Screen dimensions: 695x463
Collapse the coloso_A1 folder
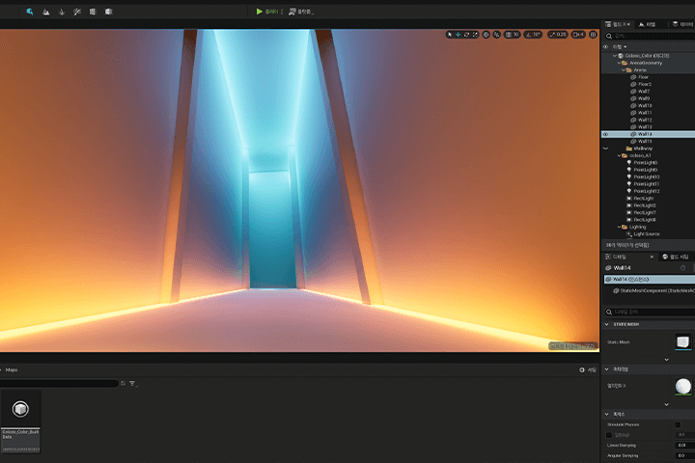(x=619, y=155)
